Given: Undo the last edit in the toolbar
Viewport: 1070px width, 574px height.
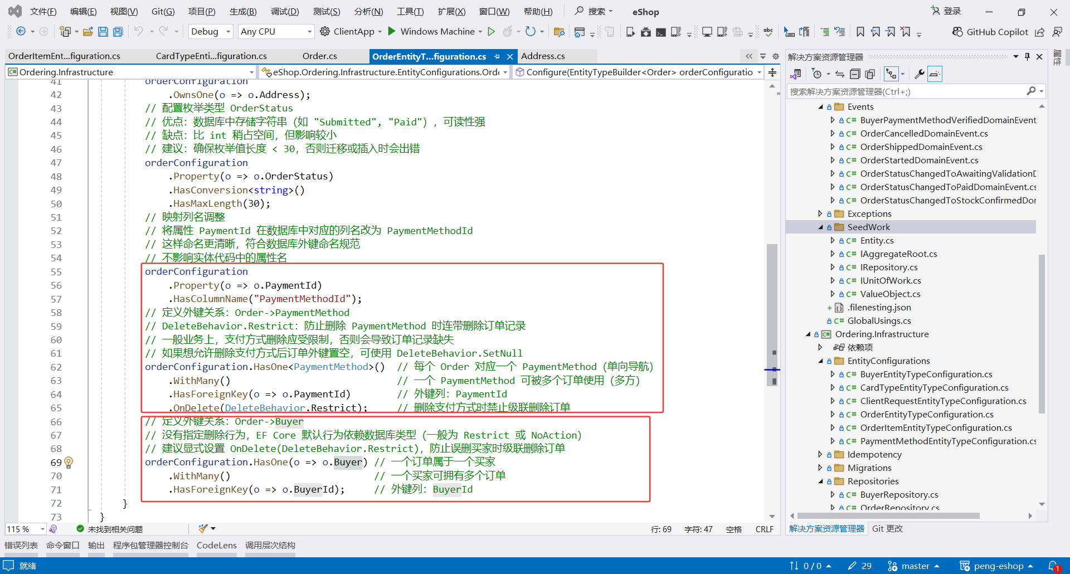Looking at the screenshot, I should (139, 32).
